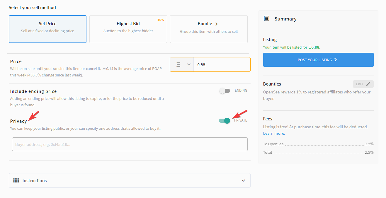Open the Learn more fees link
The height and width of the screenshot is (198, 386).
[274, 133]
